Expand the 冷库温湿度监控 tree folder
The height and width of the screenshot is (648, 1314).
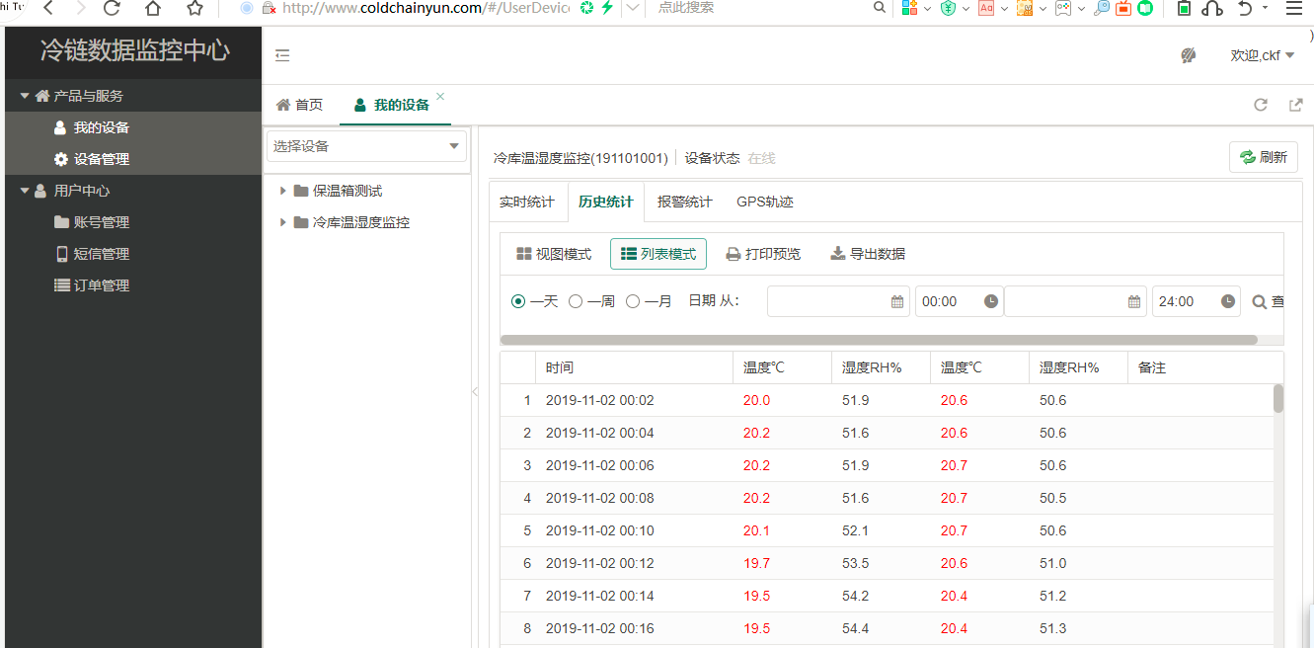click(283, 222)
